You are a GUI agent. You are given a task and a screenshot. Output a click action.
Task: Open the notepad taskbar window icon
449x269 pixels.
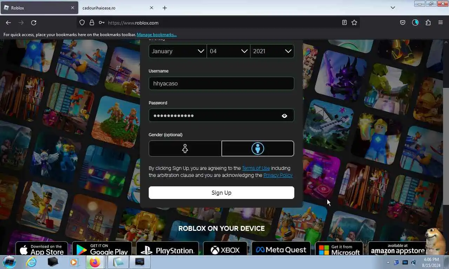click(x=118, y=262)
